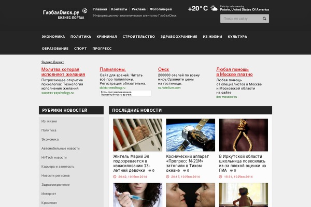The image size is (311, 207).
Task: Open sidebar rubric Интернет
Action: pyautogui.click(x=49, y=194)
